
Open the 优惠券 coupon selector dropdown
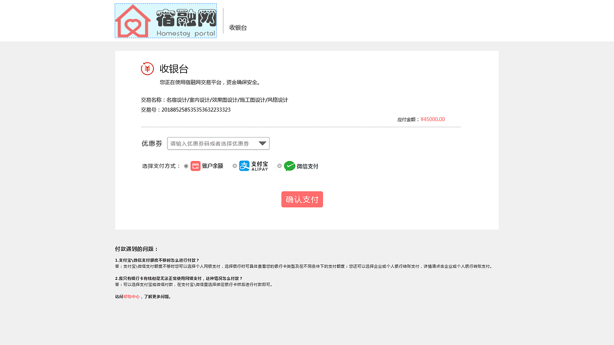pos(218,143)
